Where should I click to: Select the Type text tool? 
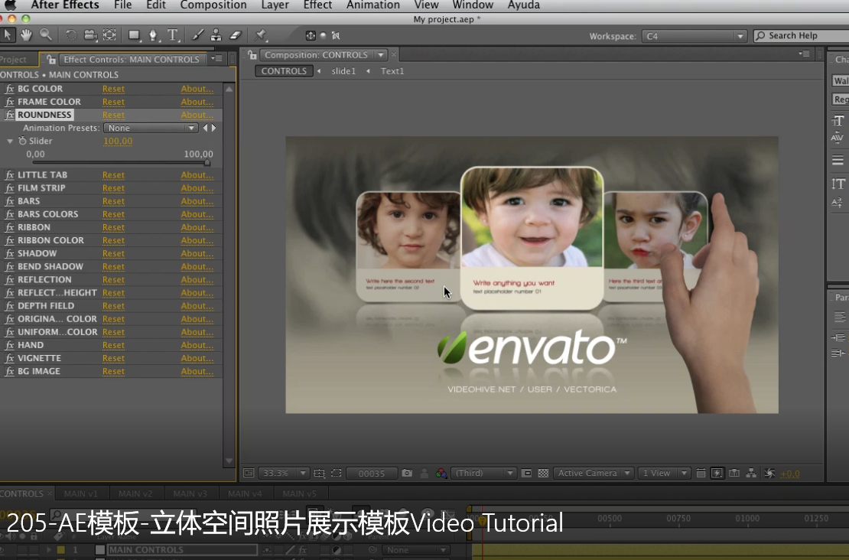[173, 36]
